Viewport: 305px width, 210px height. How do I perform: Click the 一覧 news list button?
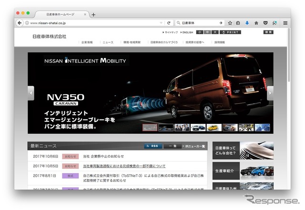(x=173, y=146)
